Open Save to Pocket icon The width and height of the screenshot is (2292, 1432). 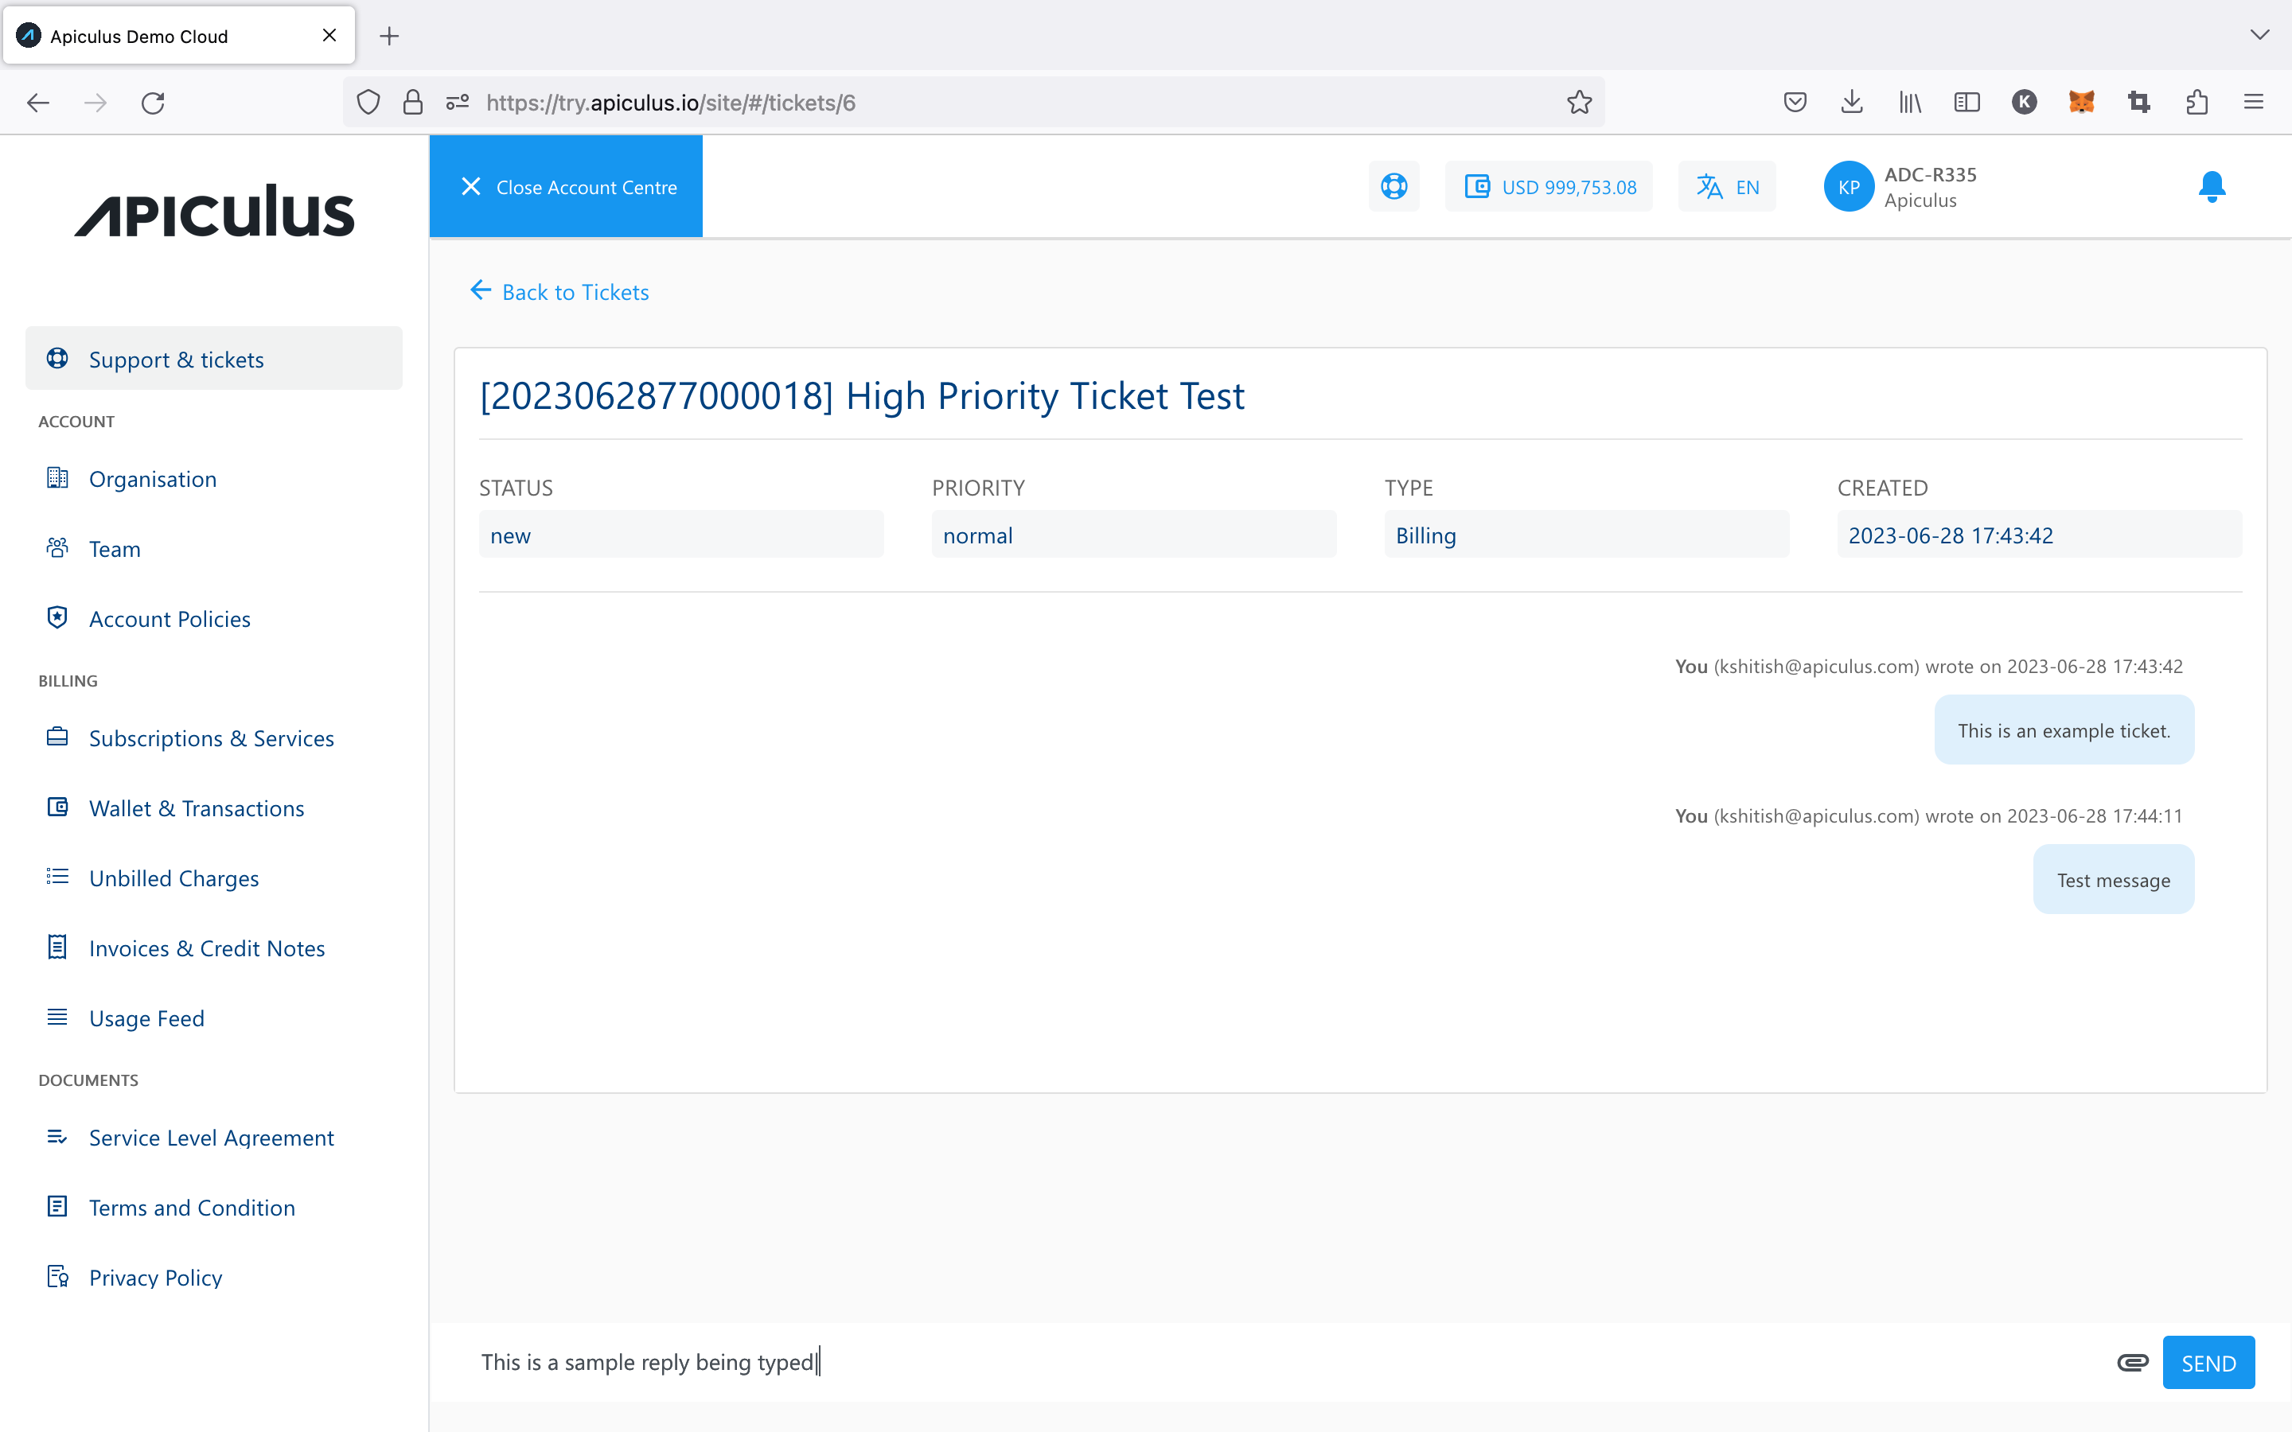pyautogui.click(x=1794, y=103)
